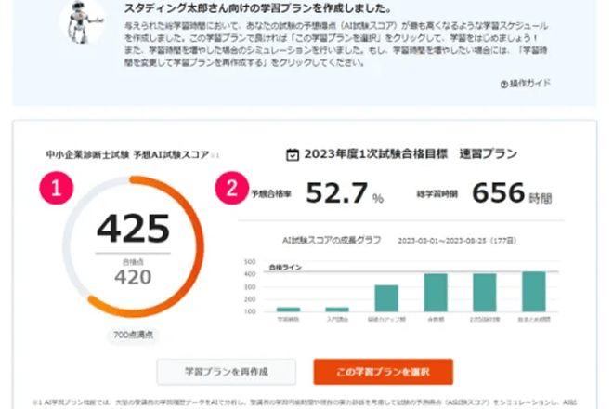The image size is (613, 409).
Task: Click the second short bar in growth graph
Action: [x=336, y=309]
